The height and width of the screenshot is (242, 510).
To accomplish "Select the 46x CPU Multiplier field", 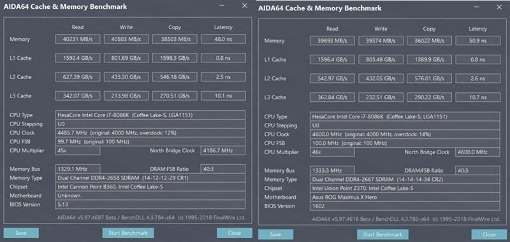I will 332,152.
